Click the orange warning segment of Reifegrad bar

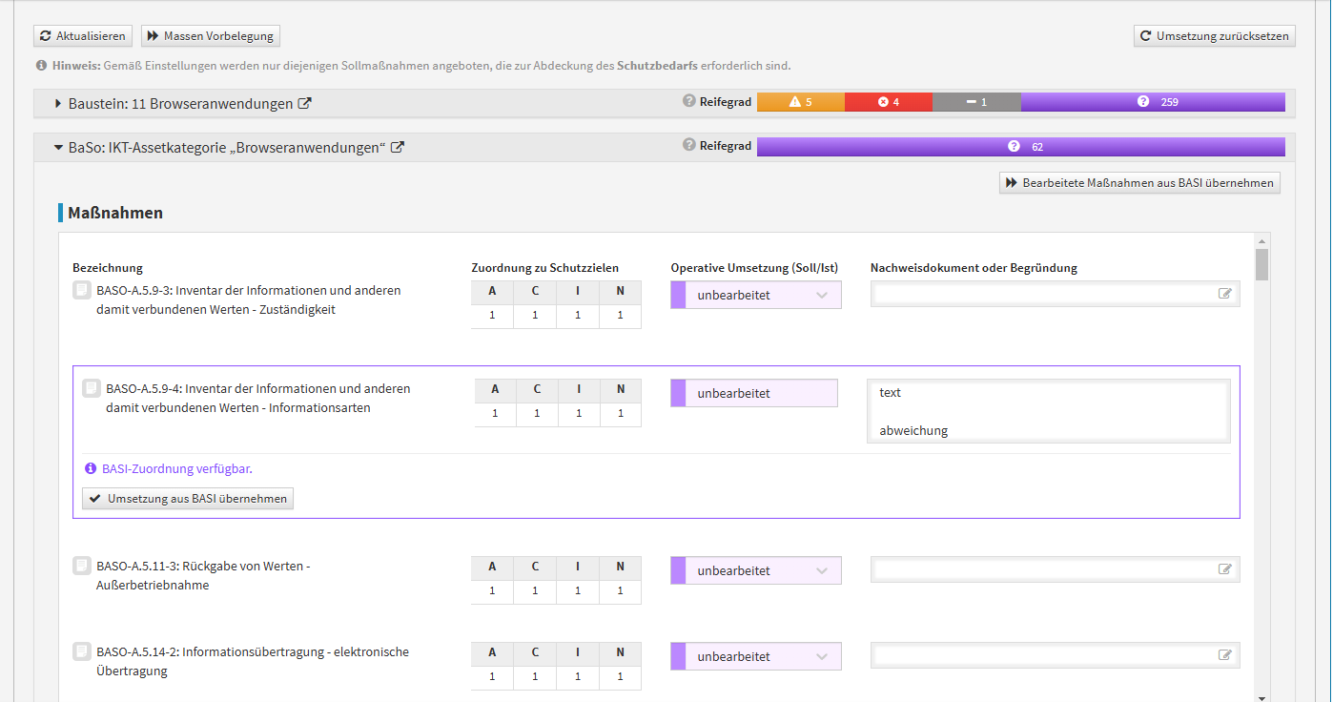[800, 102]
